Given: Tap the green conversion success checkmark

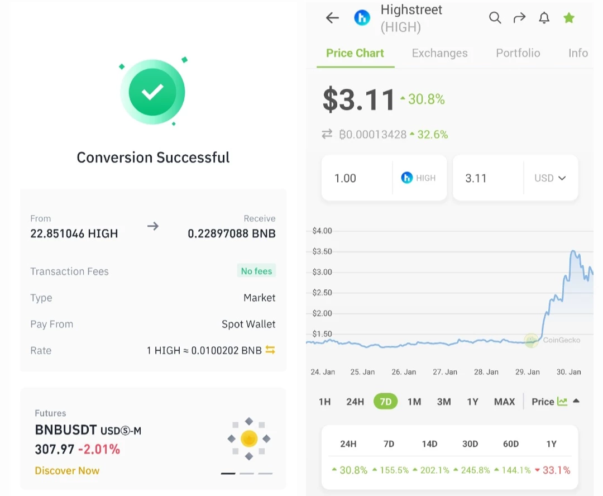Looking at the screenshot, I should [152, 92].
